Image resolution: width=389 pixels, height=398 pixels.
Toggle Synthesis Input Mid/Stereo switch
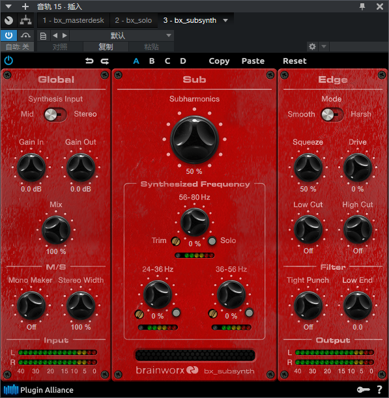55,115
